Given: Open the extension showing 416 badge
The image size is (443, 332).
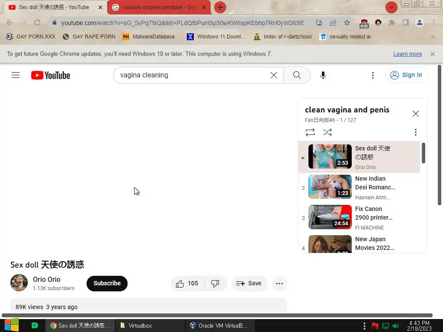Looking at the screenshot, I should pyautogui.click(x=364, y=23).
